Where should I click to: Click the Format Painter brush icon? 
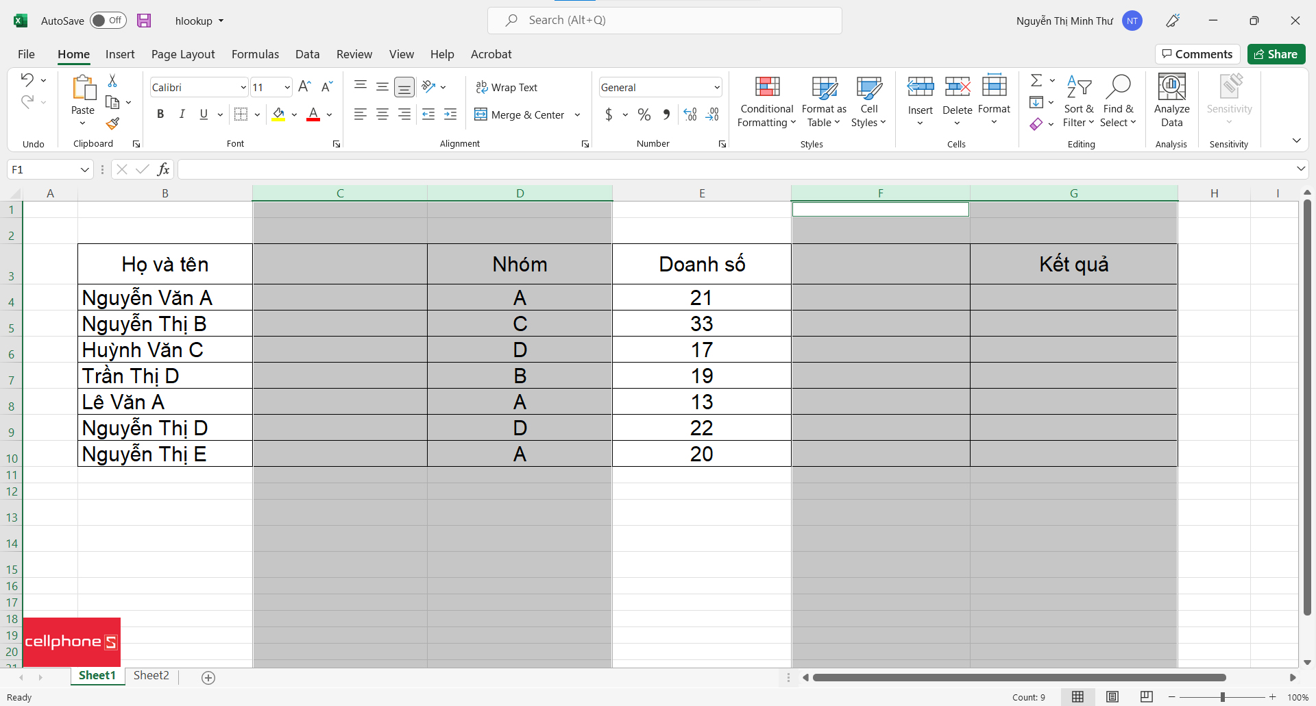(x=112, y=123)
